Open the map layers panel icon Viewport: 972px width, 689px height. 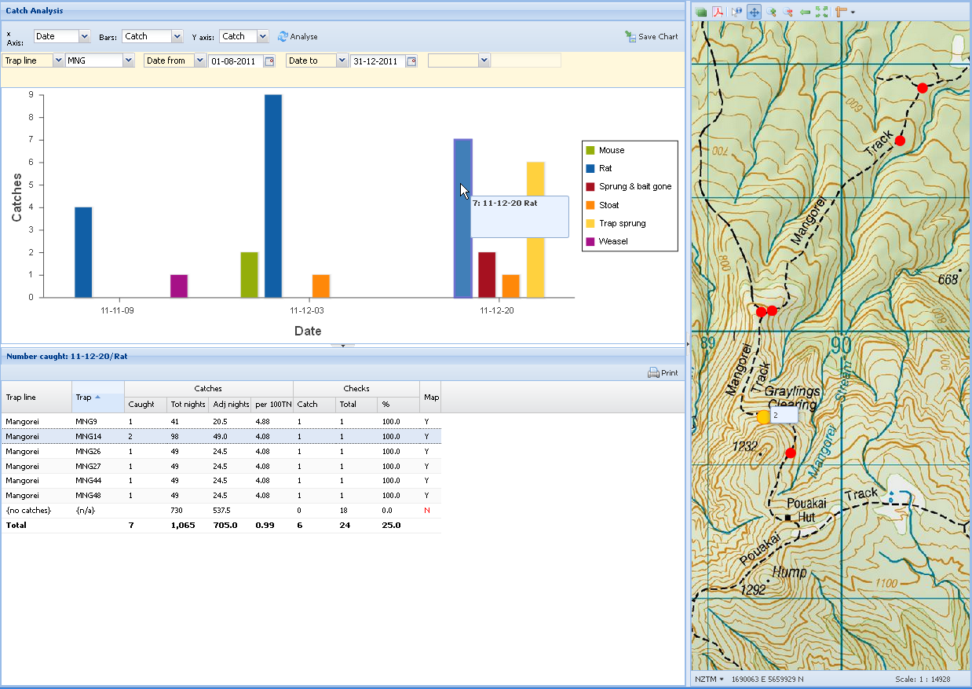point(701,12)
